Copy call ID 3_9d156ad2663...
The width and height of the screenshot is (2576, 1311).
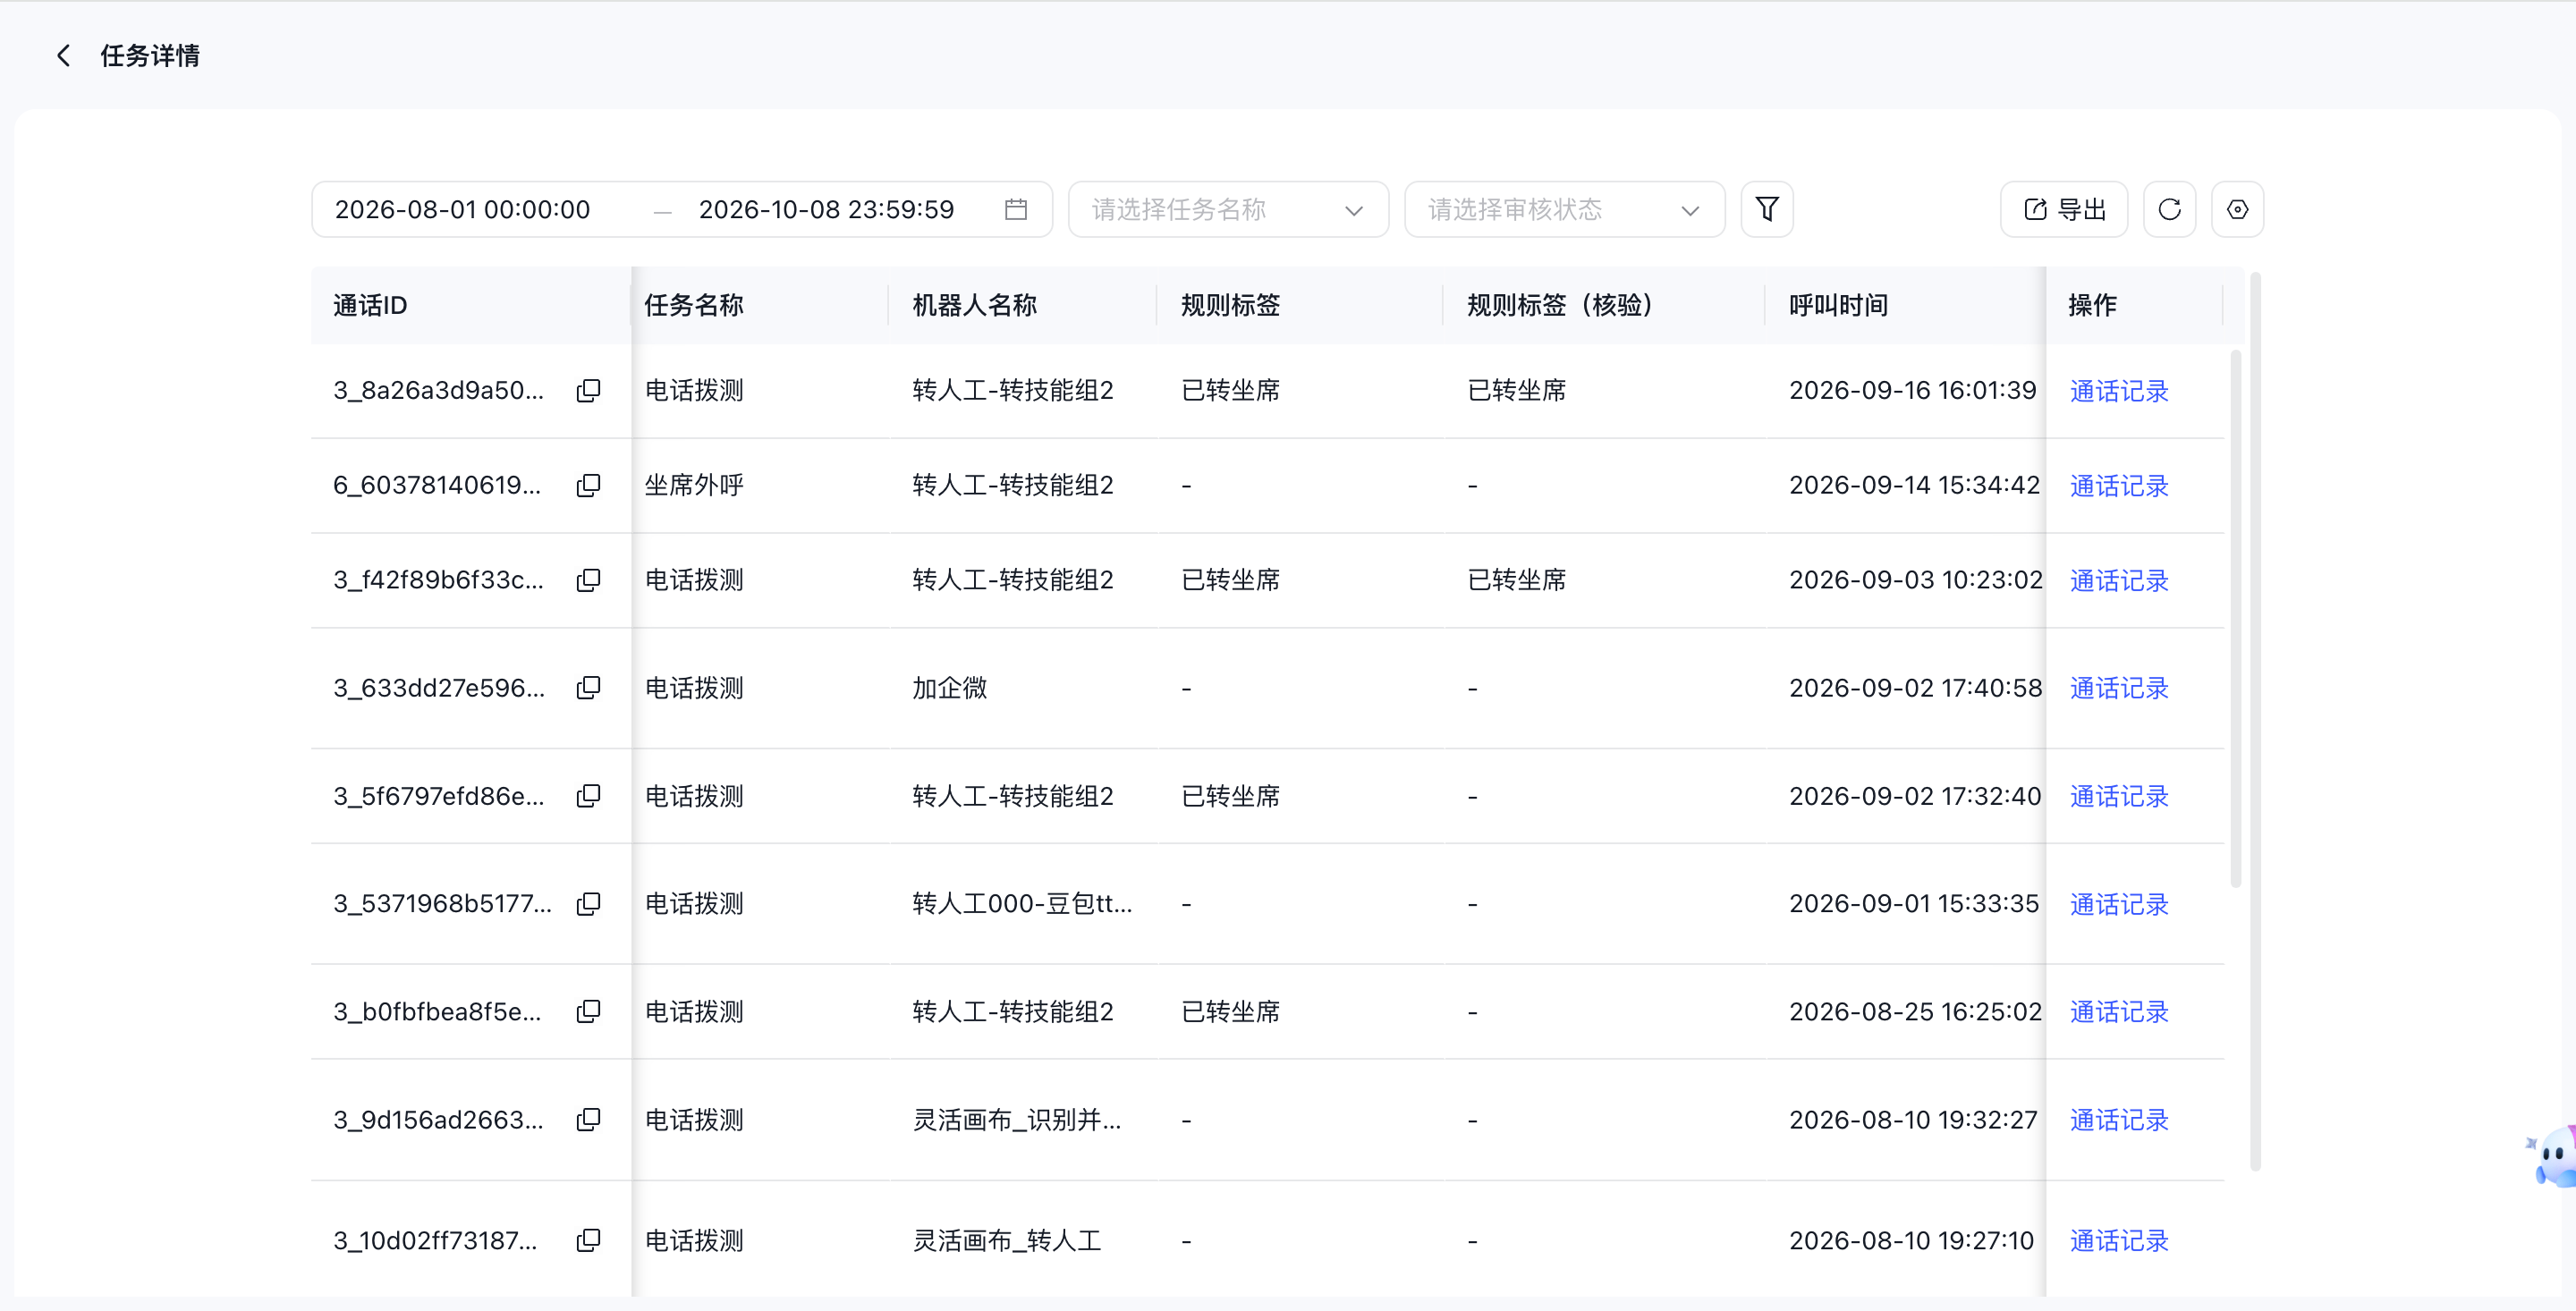pos(588,1120)
